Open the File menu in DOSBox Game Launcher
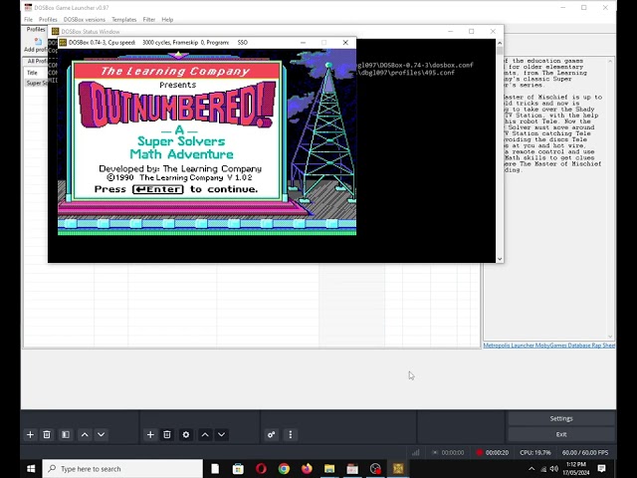637x478 pixels. pos(29,20)
